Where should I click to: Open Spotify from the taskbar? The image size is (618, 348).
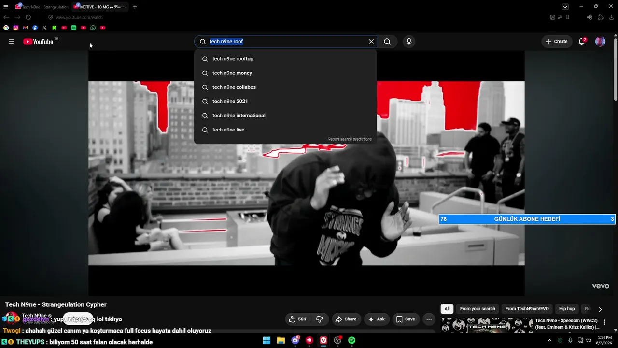click(352, 341)
